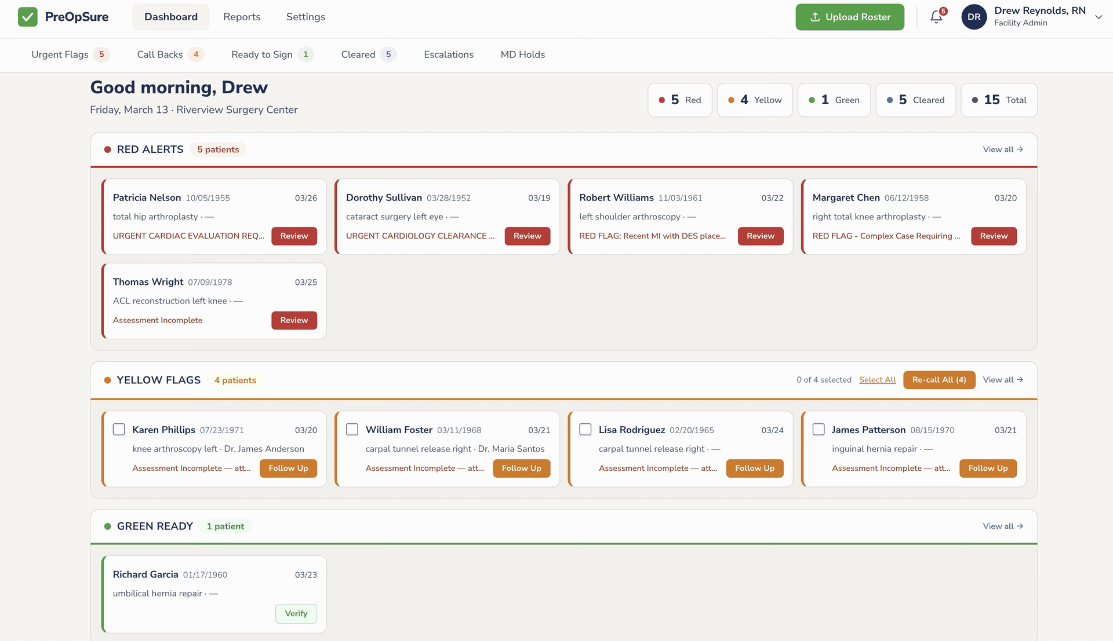Open the notifications bell icon

pyautogui.click(x=936, y=17)
